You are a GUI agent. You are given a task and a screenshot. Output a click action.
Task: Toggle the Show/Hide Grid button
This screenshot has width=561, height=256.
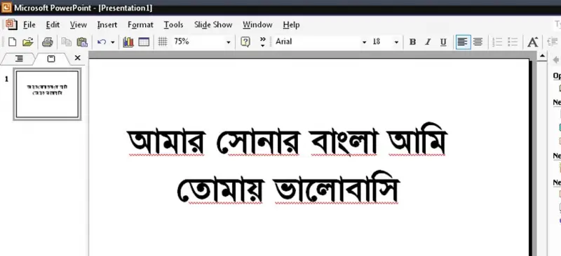tap(163, 42)
